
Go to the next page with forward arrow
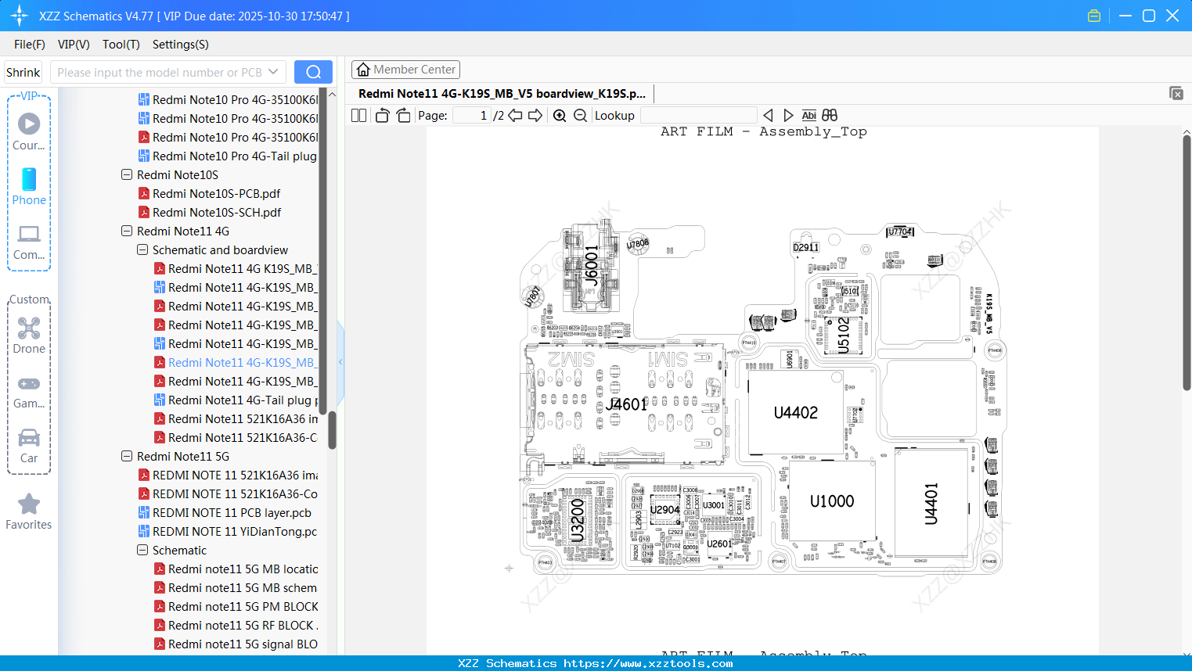(535, 115)
